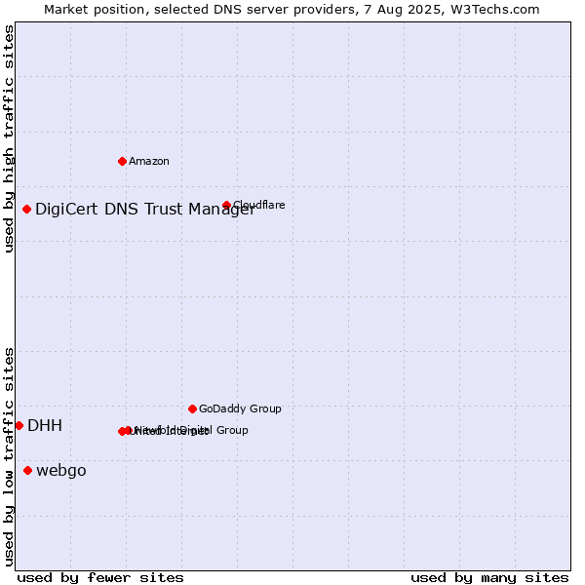This screenshot has width=585, height=585.
Task: Click the Amazon data point marker
Action: point(122,161)
